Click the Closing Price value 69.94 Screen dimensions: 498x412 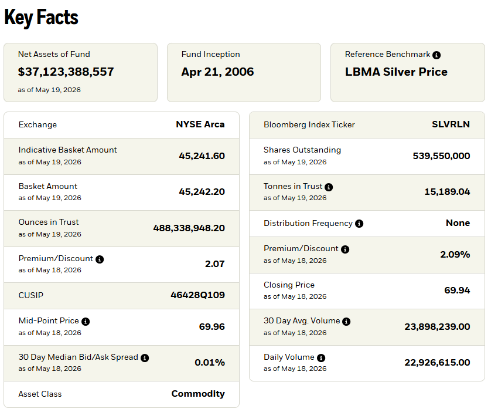click(x=457, y=291)
